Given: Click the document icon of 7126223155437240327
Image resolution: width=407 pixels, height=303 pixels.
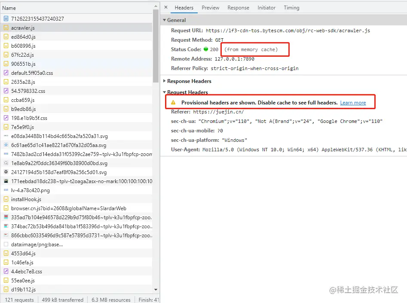Looking at the screenshot, I should (x=6, y=18).
